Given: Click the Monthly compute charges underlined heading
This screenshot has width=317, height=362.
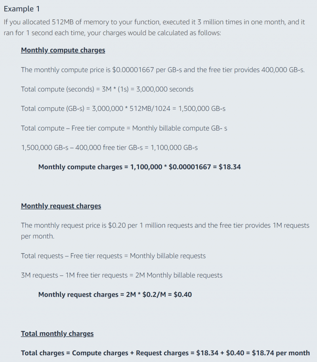Looking at the screenshot, I should point(63,50).
